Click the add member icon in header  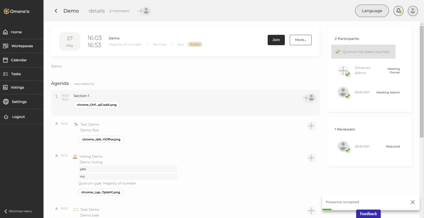coord(143,11)
